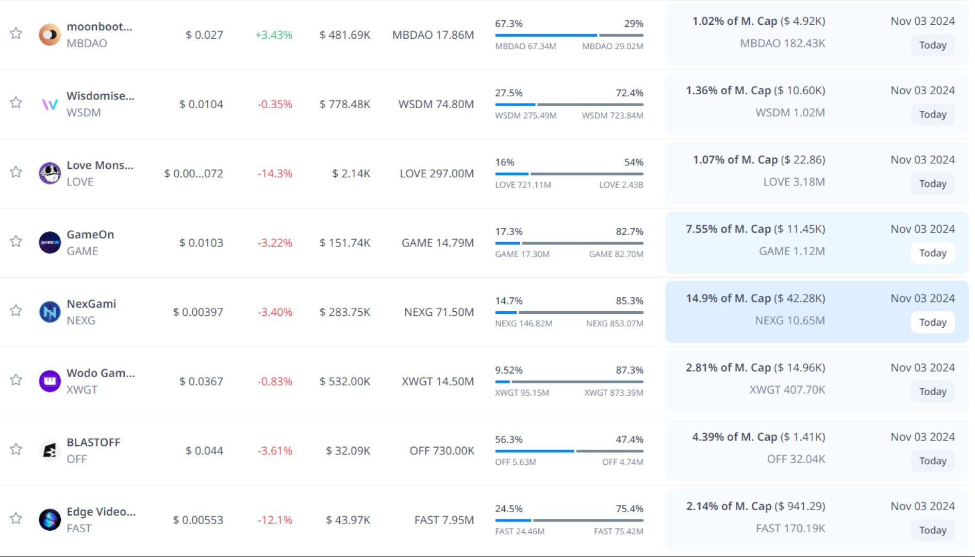The image size is (975, 557).
Task: Click the Today badge in GameOn row
Action: point(932,253)
